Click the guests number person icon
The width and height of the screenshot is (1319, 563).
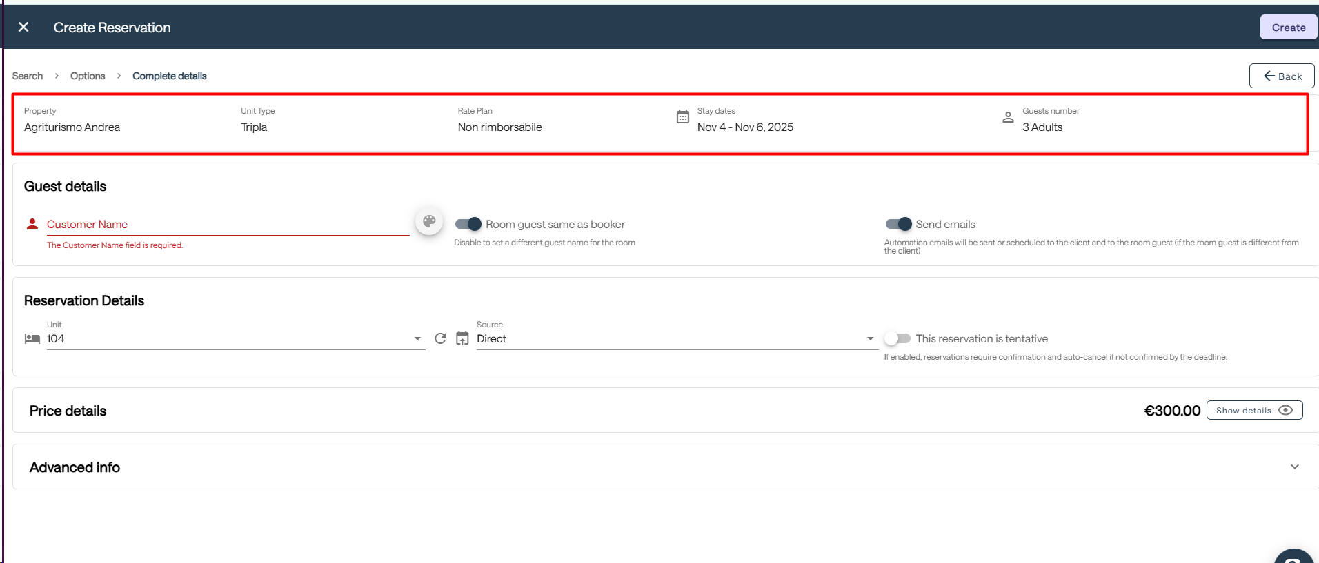[1008, 117]
